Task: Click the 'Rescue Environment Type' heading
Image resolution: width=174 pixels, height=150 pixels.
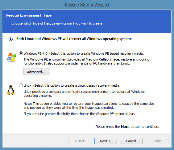Action: tap(28, 15)
